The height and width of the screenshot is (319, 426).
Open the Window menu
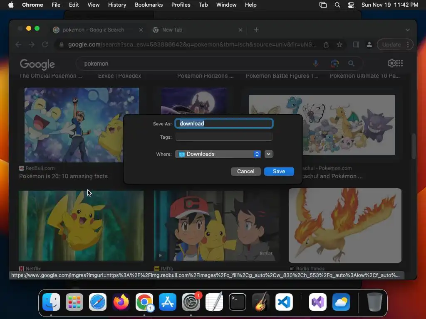click(x=226, y=5)
